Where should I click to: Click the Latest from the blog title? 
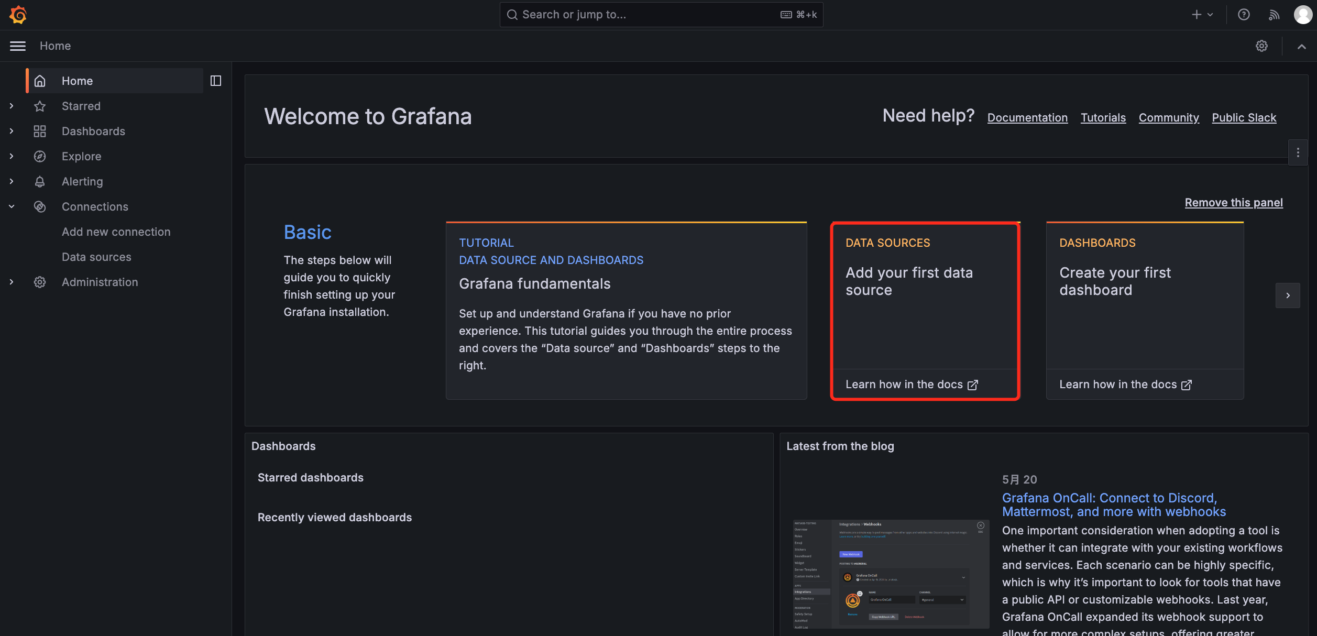840,446
